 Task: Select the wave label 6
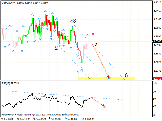pos(126,75)
